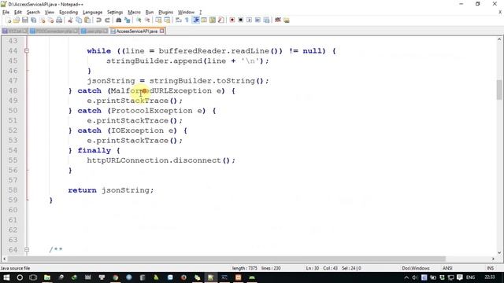Switch to the user.php tab
Screen dimensions: 504x283
[94, 31]
